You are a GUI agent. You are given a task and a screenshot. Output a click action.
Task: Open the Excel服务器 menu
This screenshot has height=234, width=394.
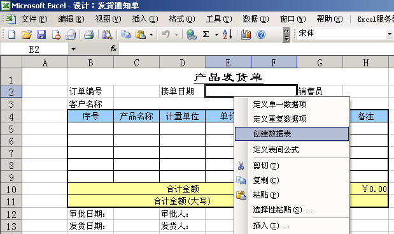pos(376,19)
